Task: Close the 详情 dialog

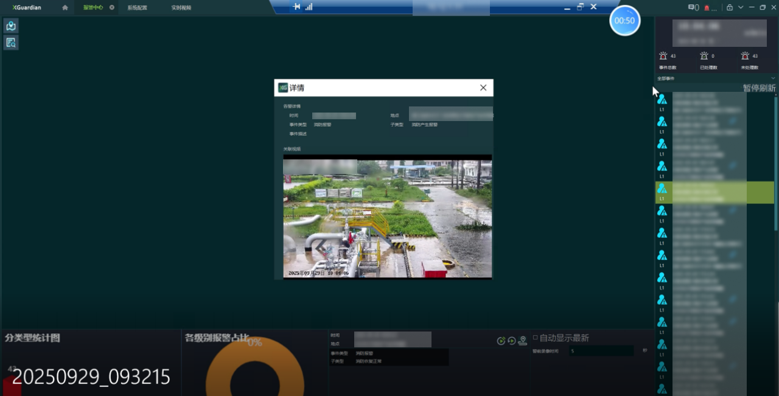Action: pyautogui.click(x=483, y=88)
